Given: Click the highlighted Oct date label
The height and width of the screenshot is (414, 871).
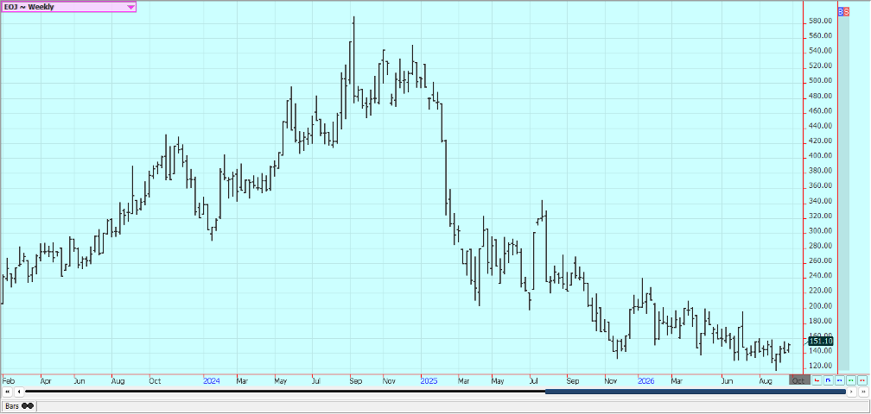Looking at the screenshot, I should click(798, 380).
